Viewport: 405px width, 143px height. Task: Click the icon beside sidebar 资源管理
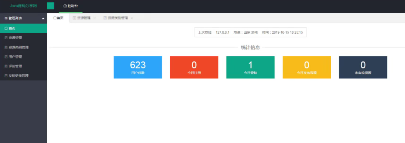pos(6,38)
